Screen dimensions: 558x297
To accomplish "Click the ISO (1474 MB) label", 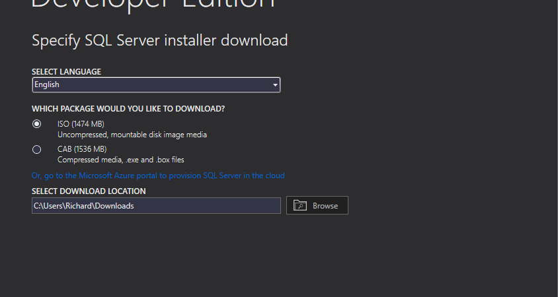I will (x=81, y=124).
